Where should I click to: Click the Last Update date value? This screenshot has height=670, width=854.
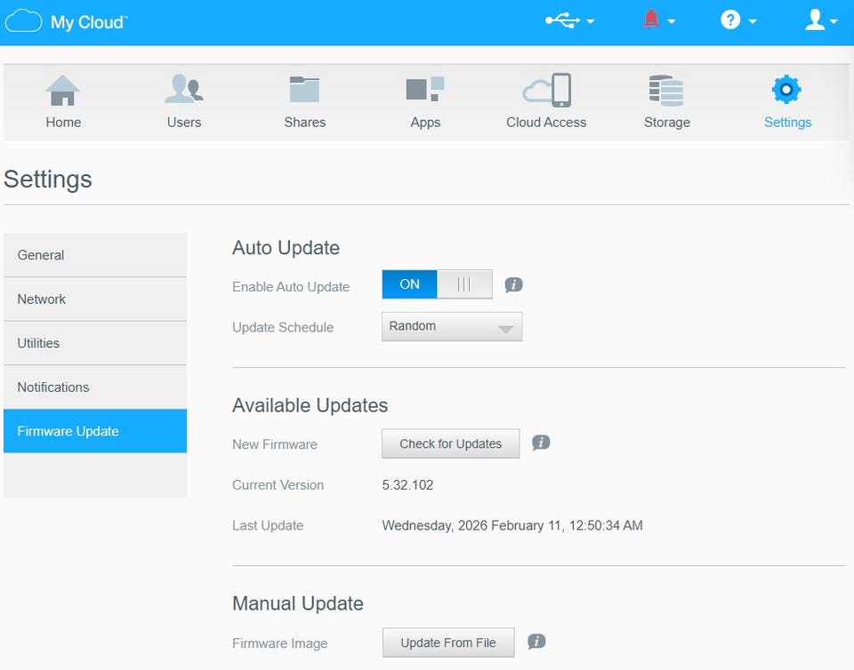(512, 526)
